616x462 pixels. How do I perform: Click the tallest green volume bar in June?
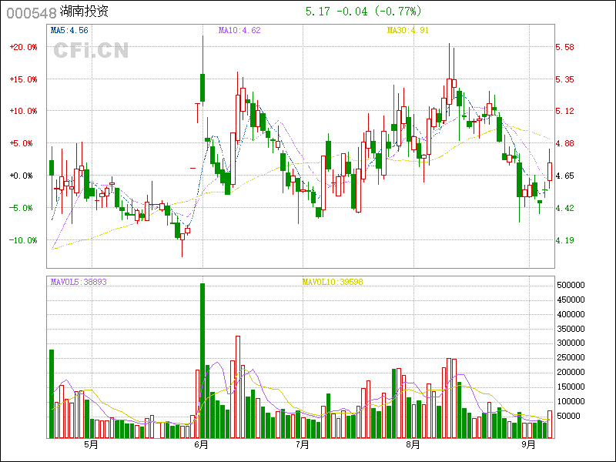pyautogui.click(x=202, y=362)
